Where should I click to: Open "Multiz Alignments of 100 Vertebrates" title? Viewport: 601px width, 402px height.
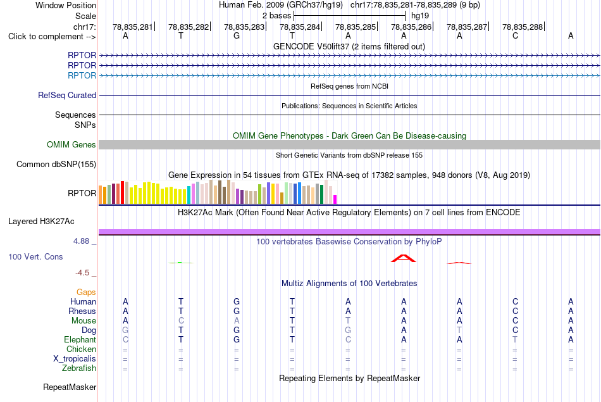[349, 284]
